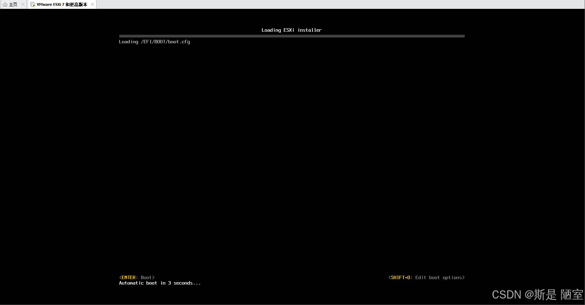Click the center of the black VM console
Image resolution: width=585 pixels, height=305 pixels.
click(x=292, y=157)
